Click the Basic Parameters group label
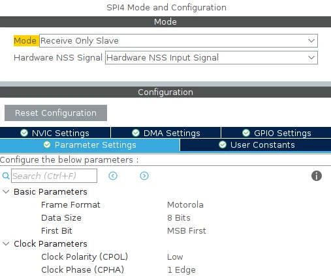This screenshot has height=276, width=331. click(50, 191)
